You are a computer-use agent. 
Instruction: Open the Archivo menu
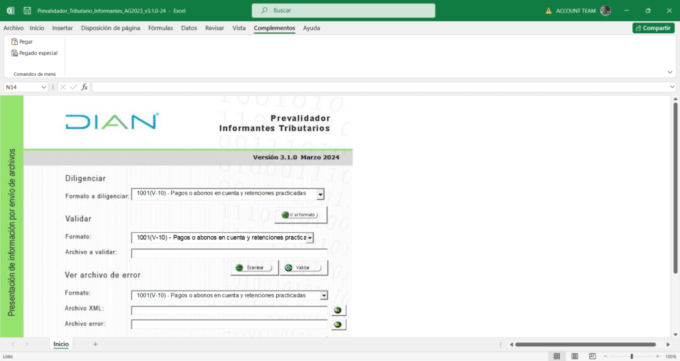(13, 28)
